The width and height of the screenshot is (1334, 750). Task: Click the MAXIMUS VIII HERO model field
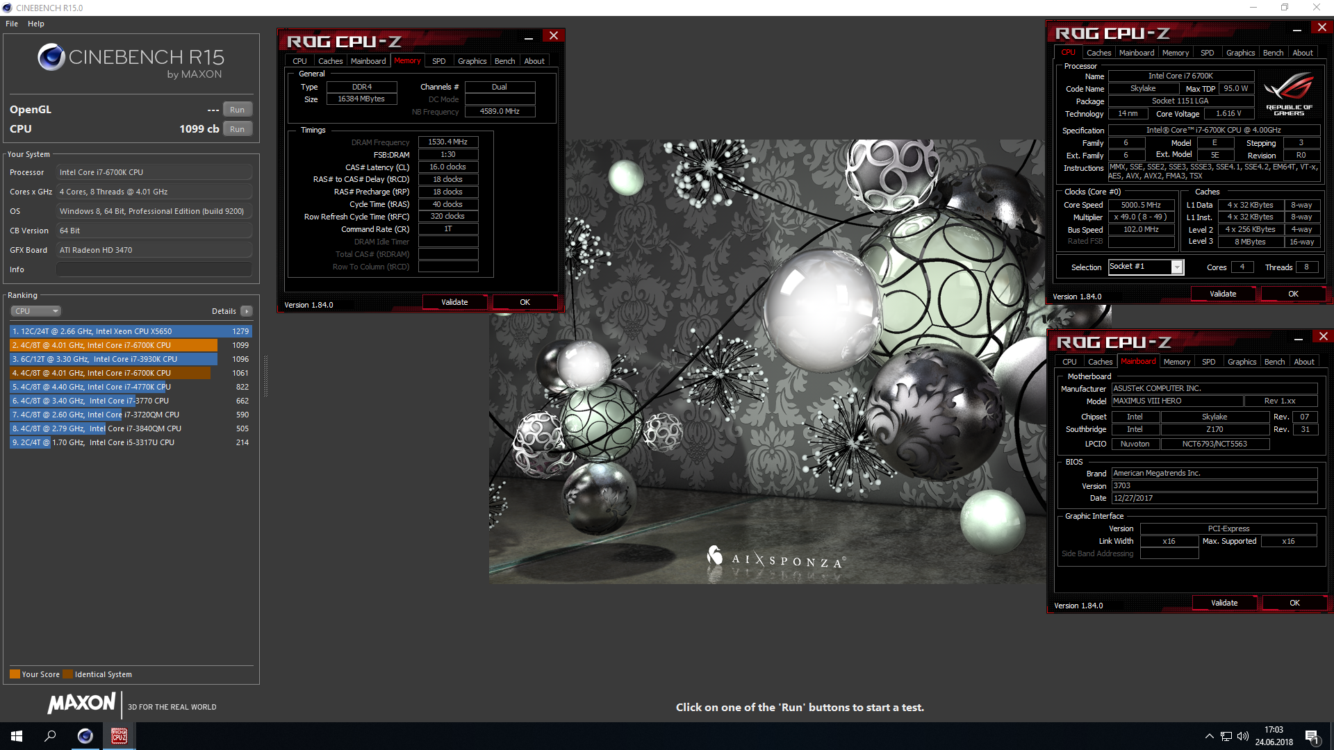coord(1177,401)
